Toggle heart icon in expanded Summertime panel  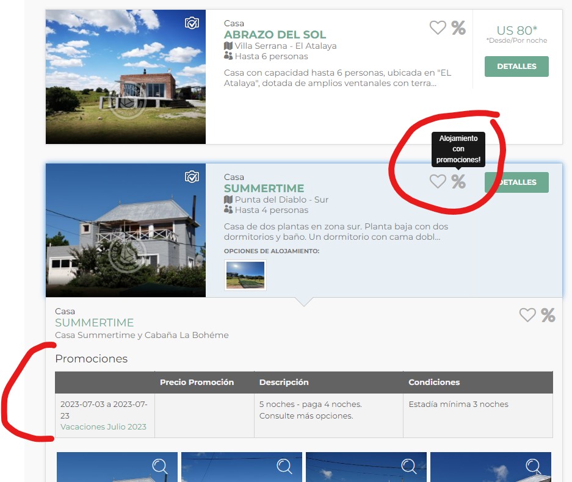tap(527, 315)
